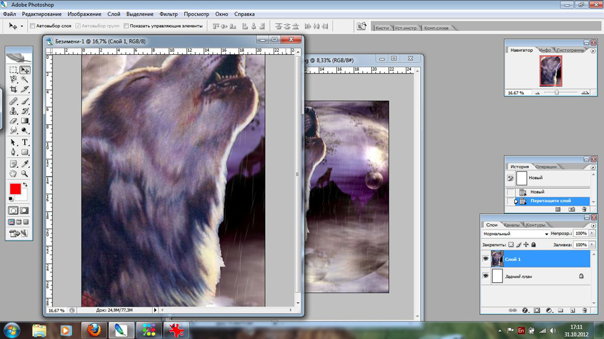The height and width of the screenshot is (339, 604).
Task: Swap foreground and background colors
Action: [x=25, y=185]
